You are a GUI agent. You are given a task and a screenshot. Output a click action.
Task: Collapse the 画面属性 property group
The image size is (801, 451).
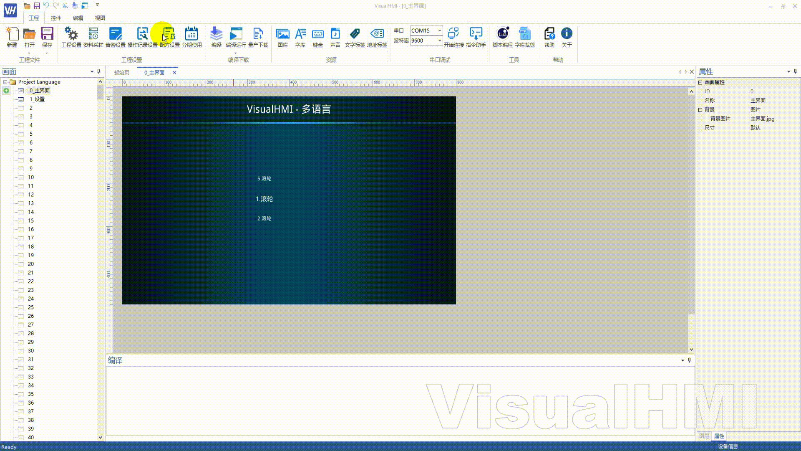click(700, 82)
